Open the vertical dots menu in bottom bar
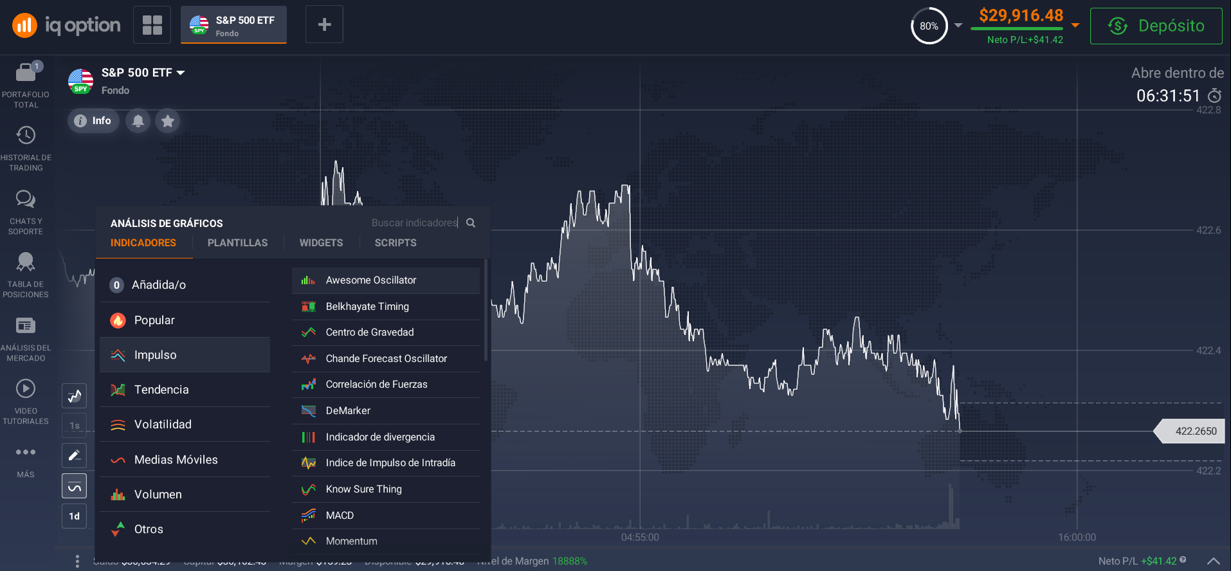1231x571 pixels. click(77, 561)
